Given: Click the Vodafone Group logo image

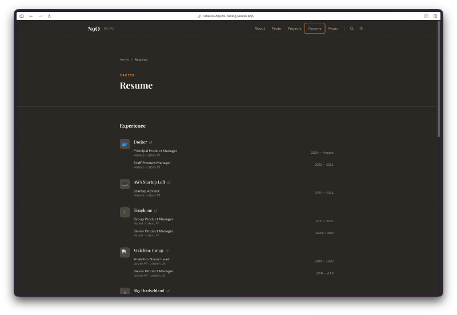Looking at the screenshot, I should [x=125, y=252].
